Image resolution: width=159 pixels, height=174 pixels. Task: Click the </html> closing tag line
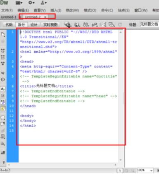tap(28, 126)
